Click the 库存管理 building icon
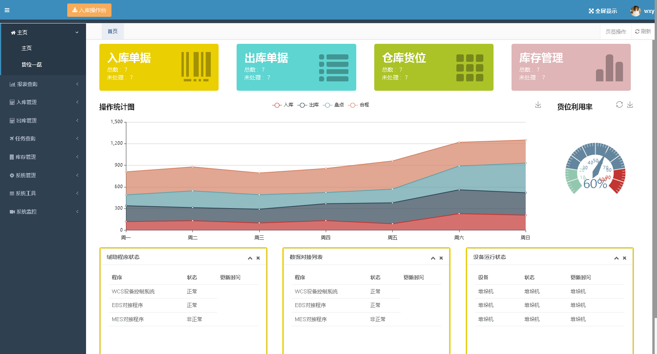This screenshot has height=354, width=657. (12, 157)
